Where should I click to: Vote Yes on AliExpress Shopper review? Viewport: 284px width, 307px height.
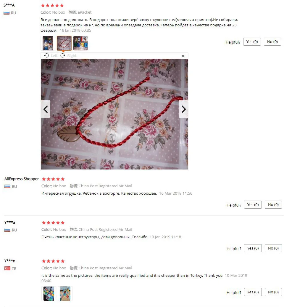253,204
